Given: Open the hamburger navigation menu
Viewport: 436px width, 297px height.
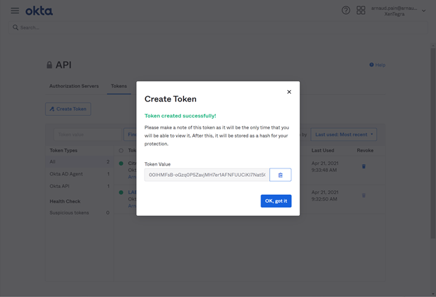Looking at the screenshot, I should (15, 10).
